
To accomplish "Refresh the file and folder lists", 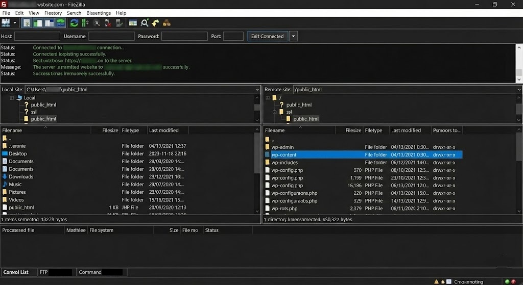I will tap(74, 22).
